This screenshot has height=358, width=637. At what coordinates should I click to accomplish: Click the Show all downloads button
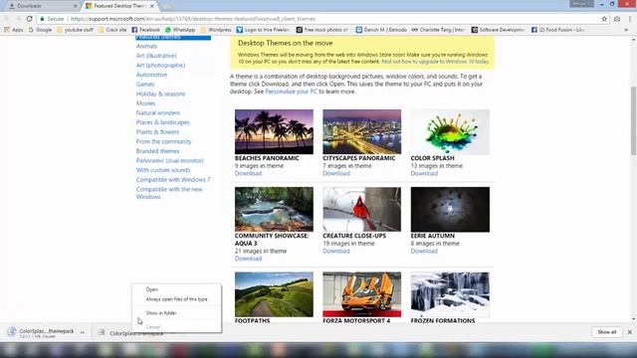[x=606, y=332]
